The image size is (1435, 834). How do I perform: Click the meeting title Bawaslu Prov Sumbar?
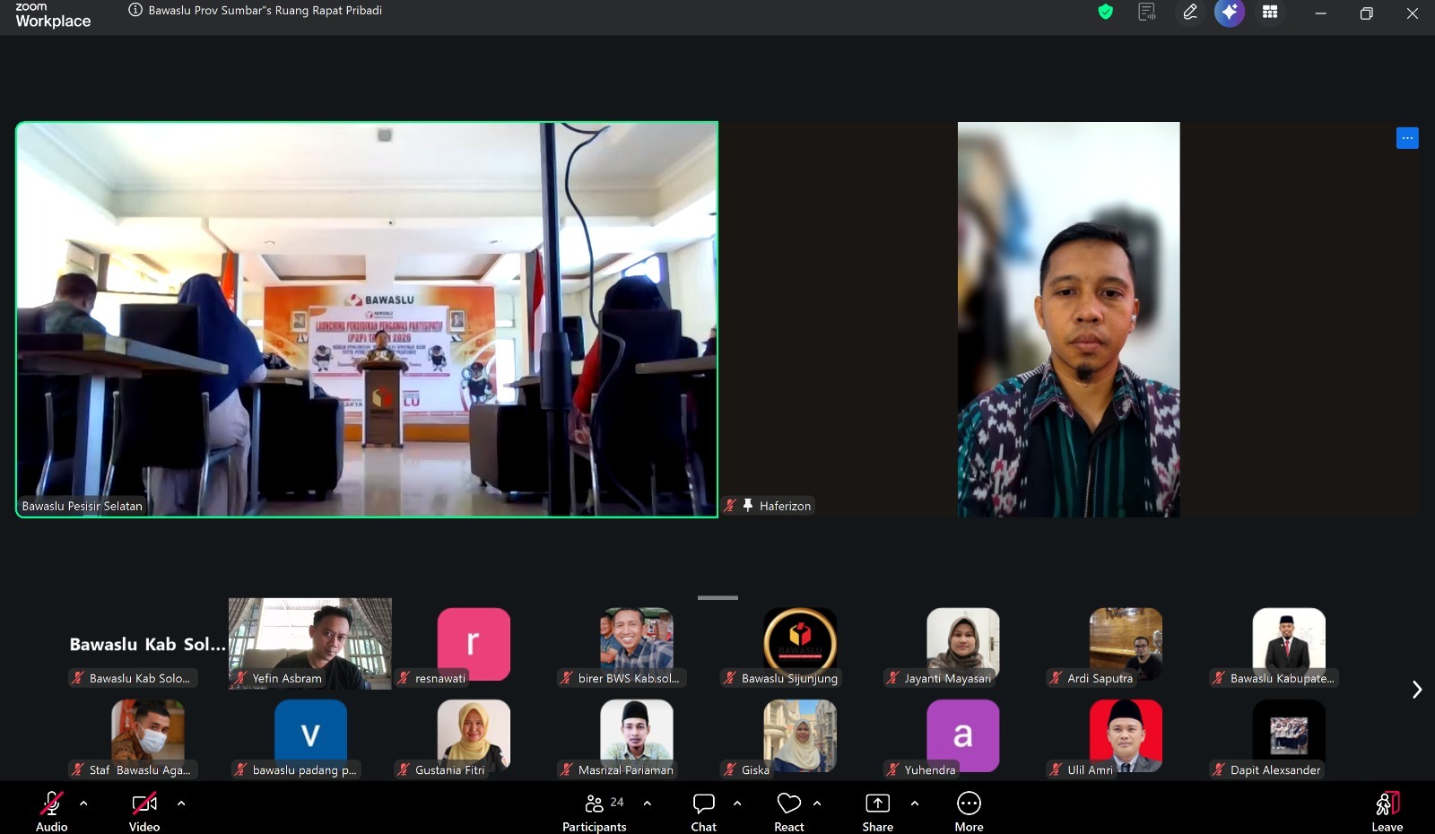coord(265,11)
